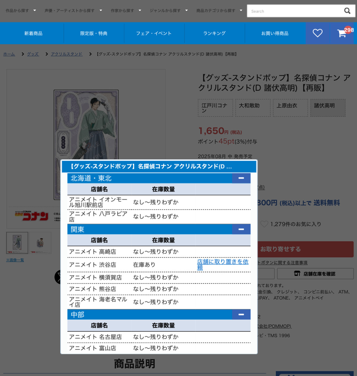Click the 会社(POMMOP) link

point(274,326)
